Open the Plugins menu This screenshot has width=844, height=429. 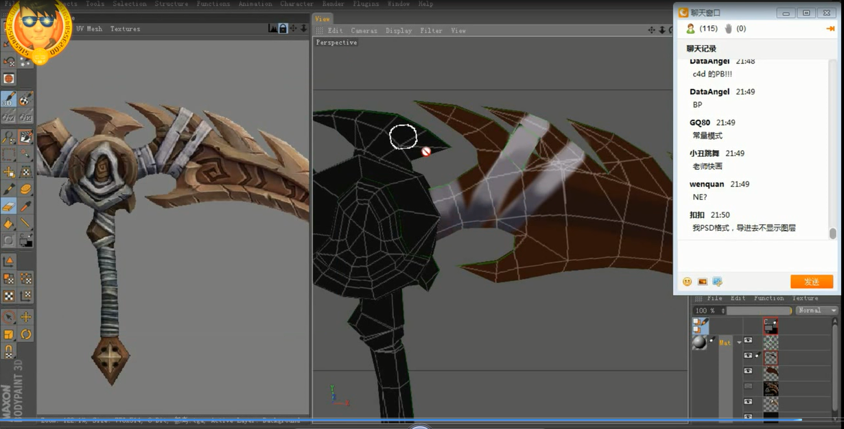pos(366,3)
